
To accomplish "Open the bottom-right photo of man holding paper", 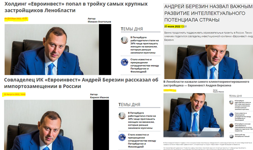I will 194,115.
